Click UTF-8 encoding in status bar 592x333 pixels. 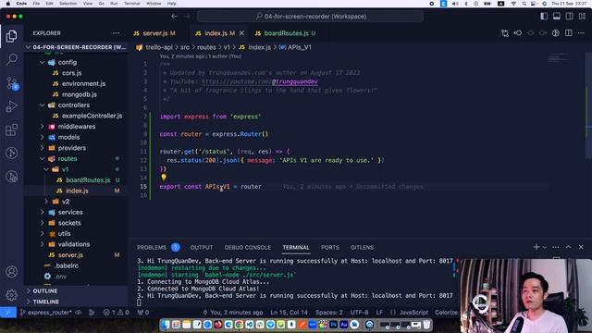point(359,313)
